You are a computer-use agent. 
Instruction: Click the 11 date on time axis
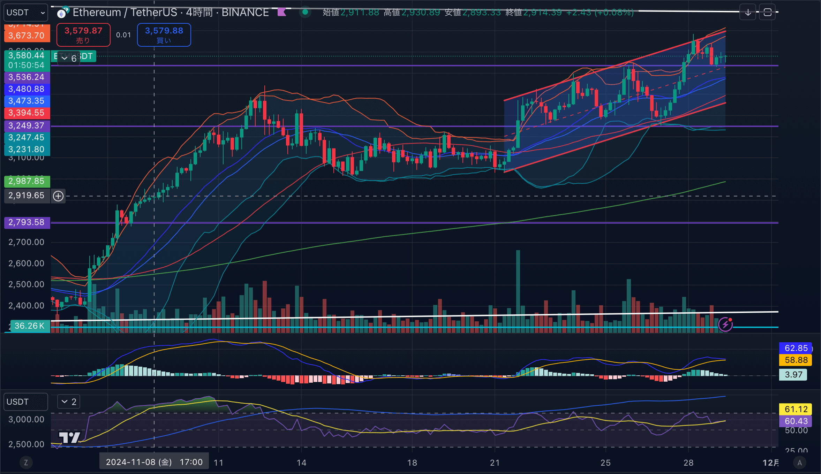[219, 463]
